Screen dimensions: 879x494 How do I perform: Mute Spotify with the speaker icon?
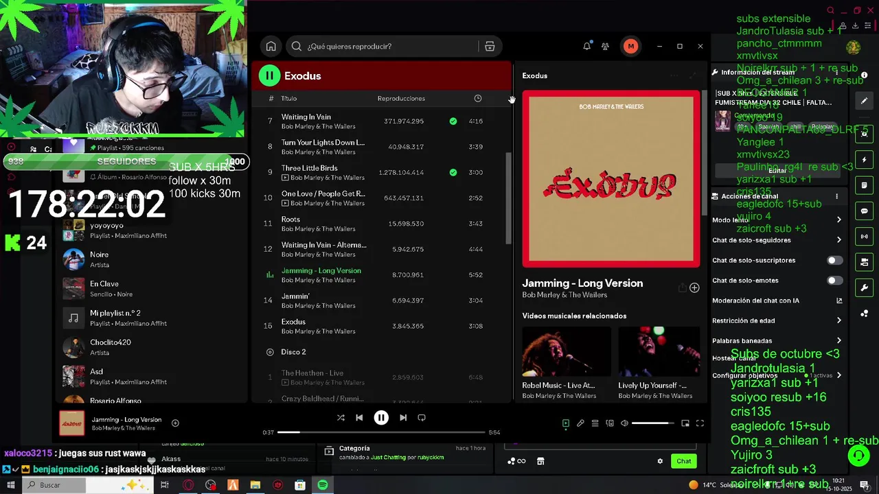(624, 423)
